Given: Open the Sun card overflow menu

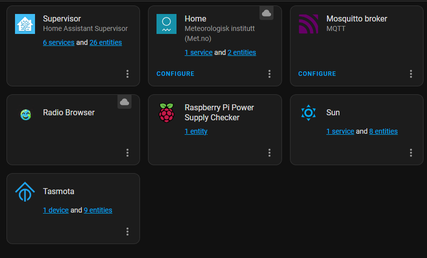Looking at the screenshot, I should [411, 153].
